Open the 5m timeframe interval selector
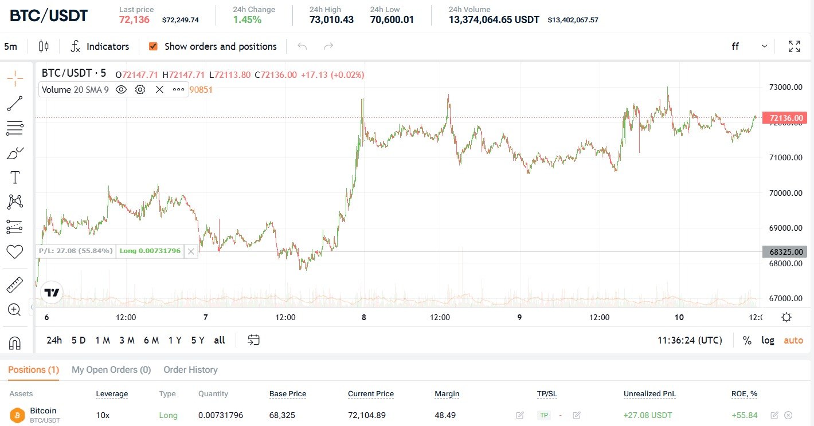 coord(10,46)
